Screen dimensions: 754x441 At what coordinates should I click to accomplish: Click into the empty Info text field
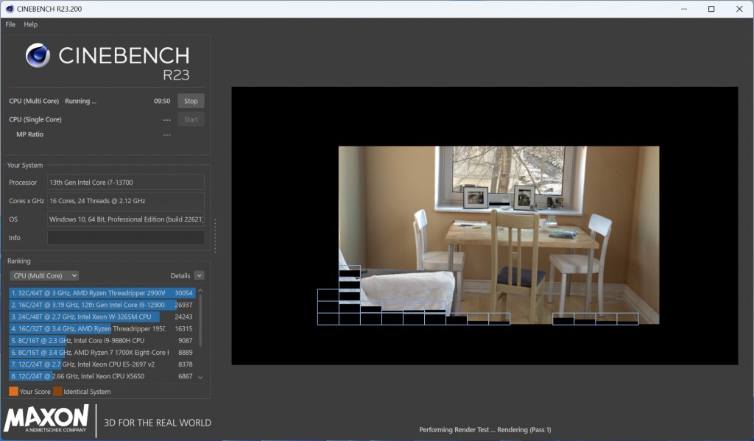point(126,238)
